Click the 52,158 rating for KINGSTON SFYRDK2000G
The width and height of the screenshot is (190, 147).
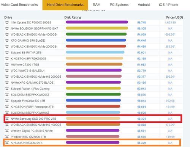(141, 59)
